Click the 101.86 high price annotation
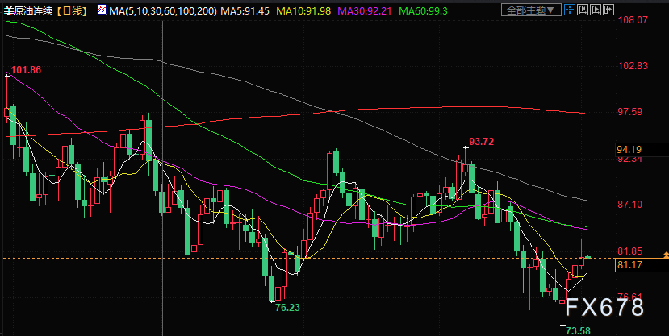 (26, 70)
